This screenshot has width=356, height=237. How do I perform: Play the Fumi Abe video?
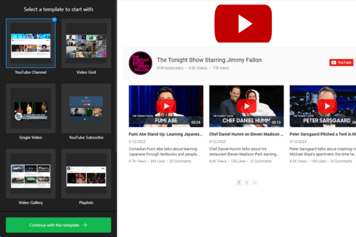[x=166, y=105]
